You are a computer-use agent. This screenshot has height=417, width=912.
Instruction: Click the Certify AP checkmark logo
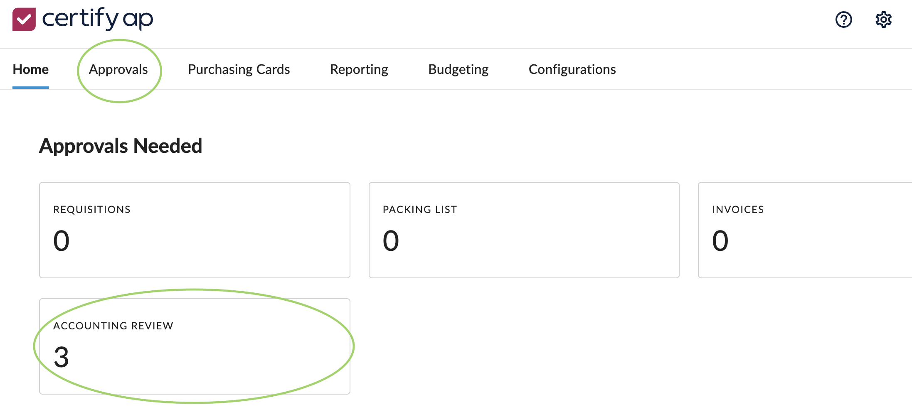tap(24, 19)
